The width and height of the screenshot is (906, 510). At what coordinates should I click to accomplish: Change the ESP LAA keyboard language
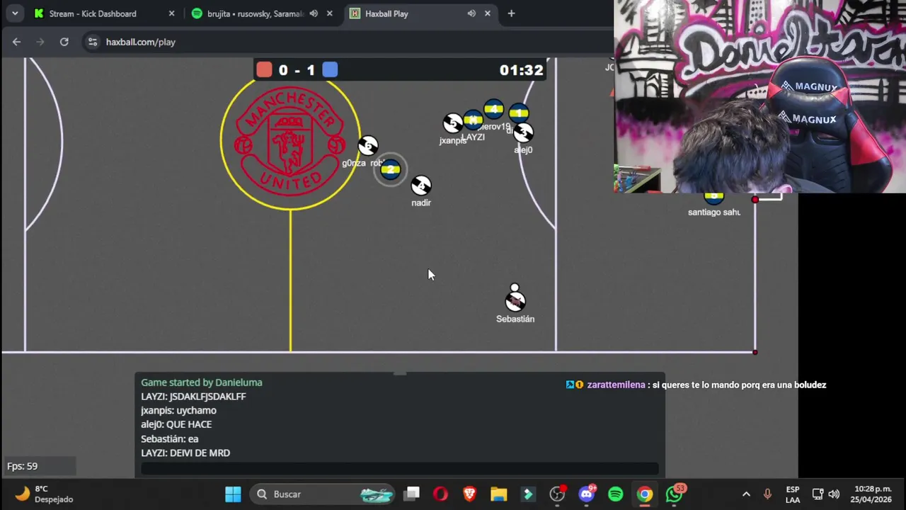coord(793,494)
